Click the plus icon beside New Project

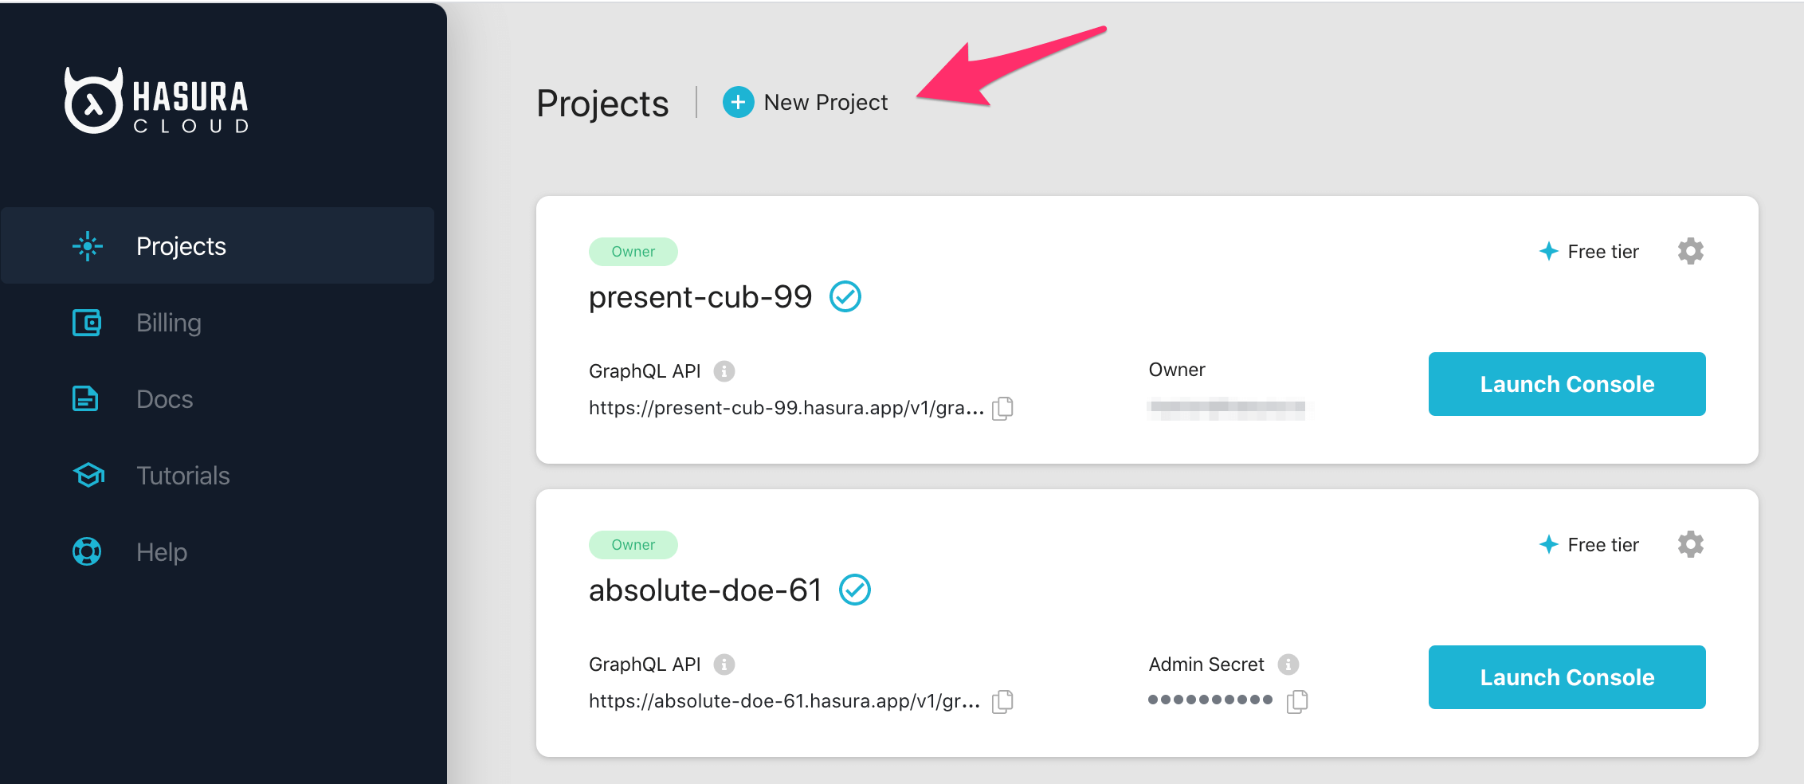click(x=738, y=102)
